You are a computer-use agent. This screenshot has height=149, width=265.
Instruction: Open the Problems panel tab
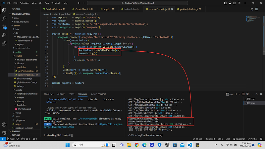[x=48, y=94]
